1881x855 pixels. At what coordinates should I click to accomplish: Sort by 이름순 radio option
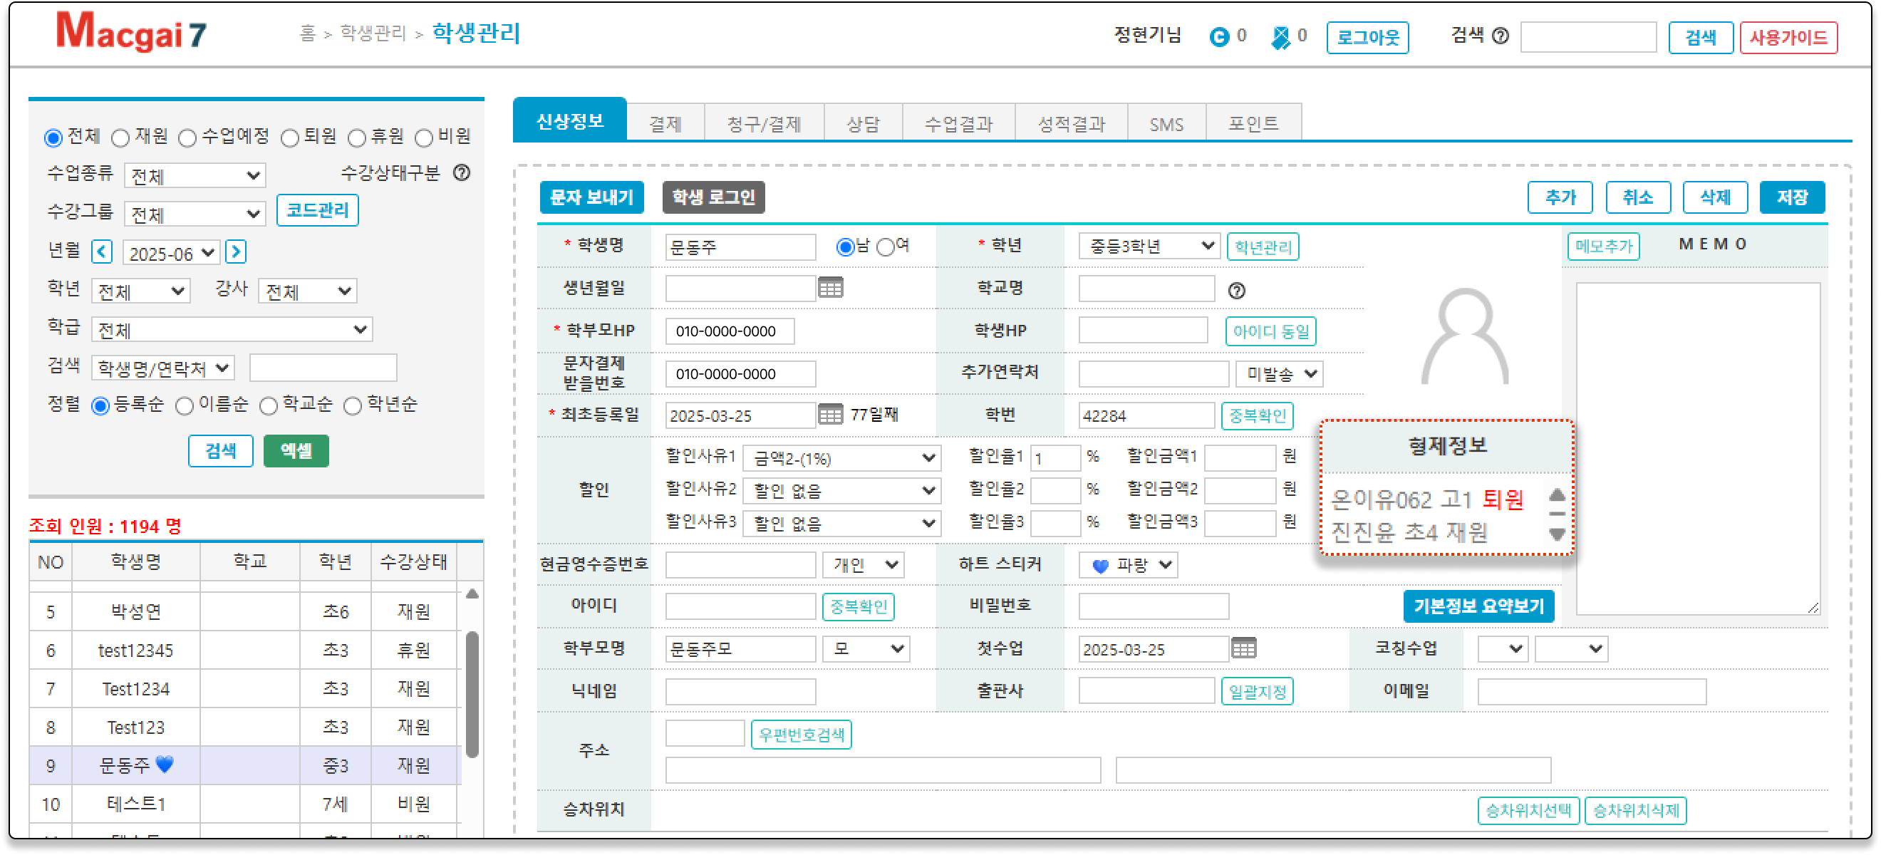click(x=185, y=406)
